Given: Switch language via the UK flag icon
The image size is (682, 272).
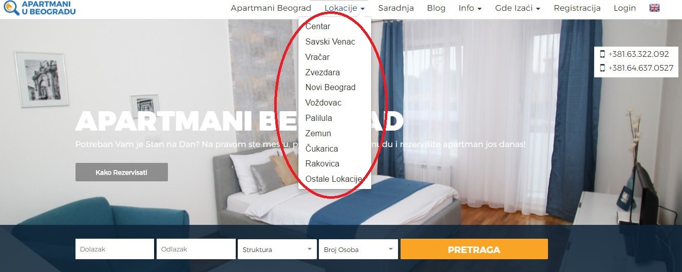Looking at the screenshot, I should coord(654,8).
